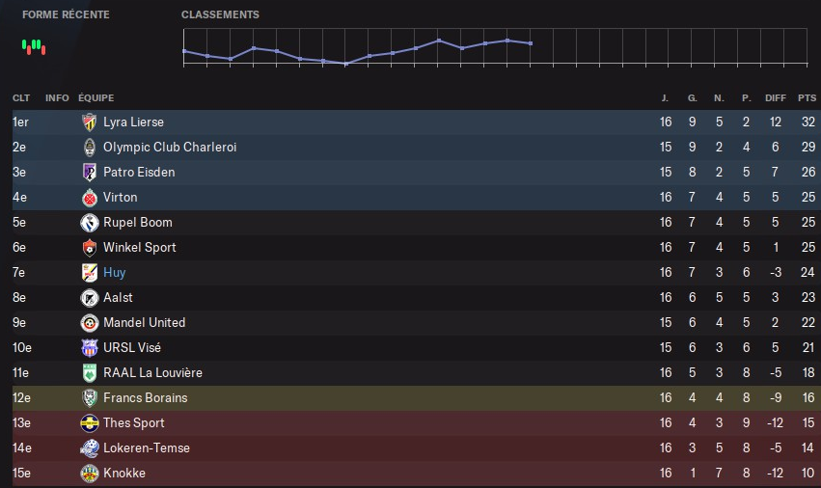Click the Olympic Club Charleroi crest
The image size is (821, 488).
pos(90,148)
